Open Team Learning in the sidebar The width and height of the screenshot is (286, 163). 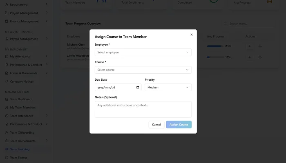tap(20, 149)
